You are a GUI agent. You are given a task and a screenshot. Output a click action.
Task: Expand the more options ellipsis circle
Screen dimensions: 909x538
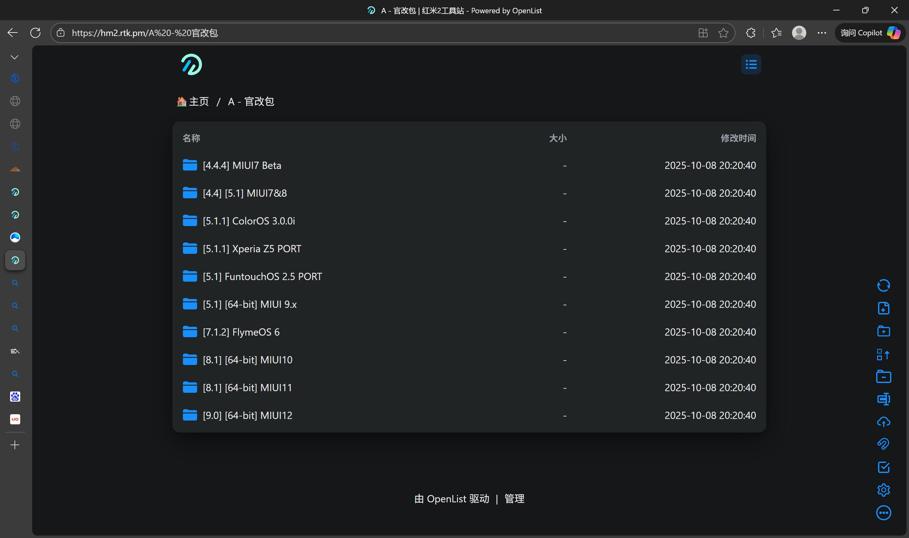[883, 513]
